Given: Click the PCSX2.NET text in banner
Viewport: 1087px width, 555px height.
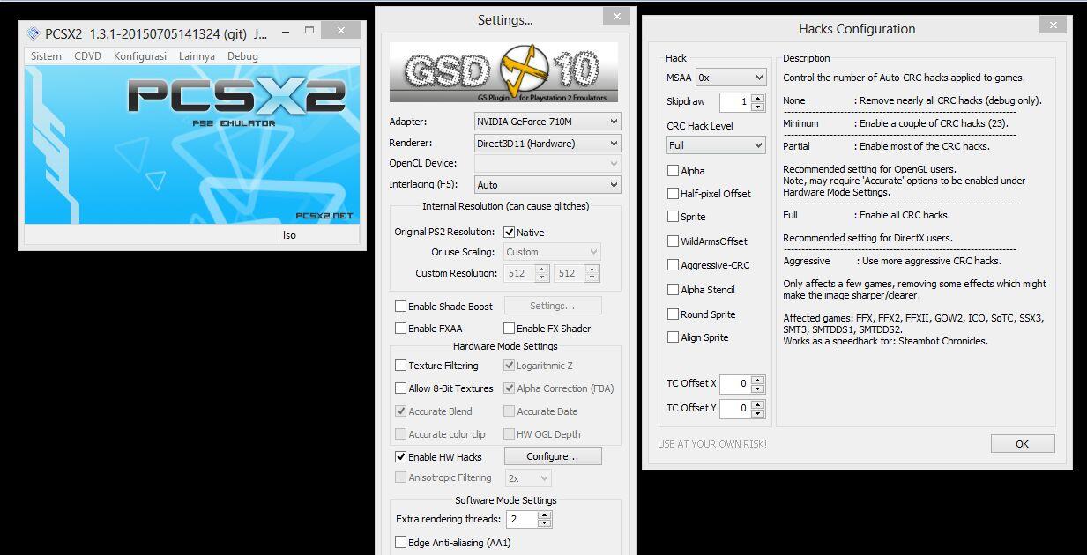Looking at the screenshot, I should click(324, 215).
